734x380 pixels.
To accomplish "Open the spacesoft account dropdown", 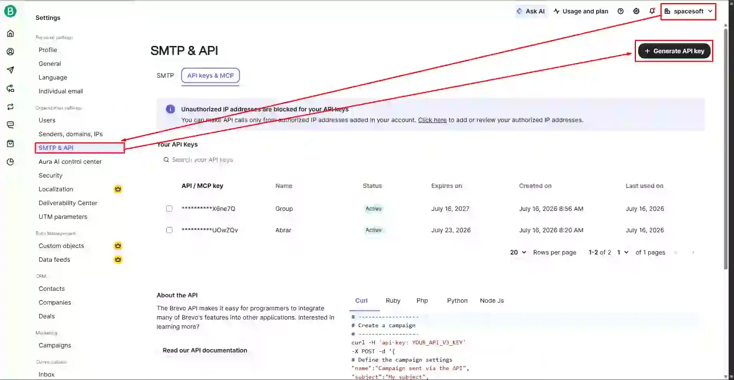I will (x=688, y=11).
